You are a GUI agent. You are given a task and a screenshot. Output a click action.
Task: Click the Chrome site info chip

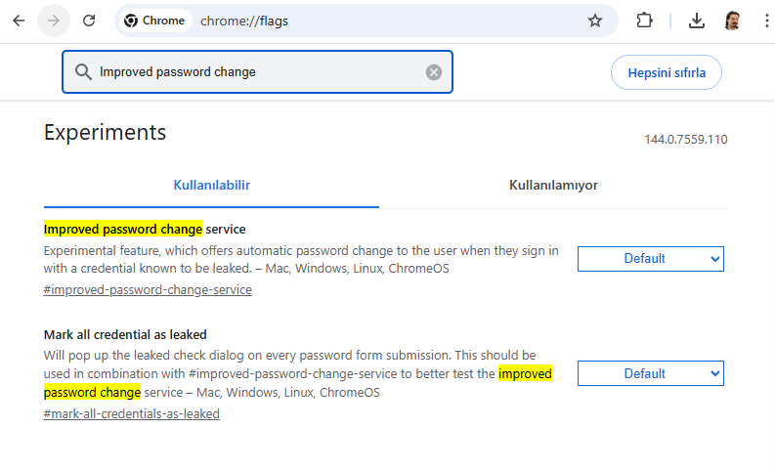154,21
